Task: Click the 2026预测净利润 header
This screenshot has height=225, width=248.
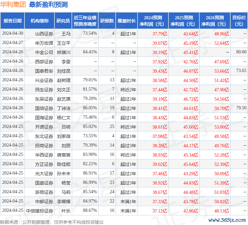Action: 215,21
